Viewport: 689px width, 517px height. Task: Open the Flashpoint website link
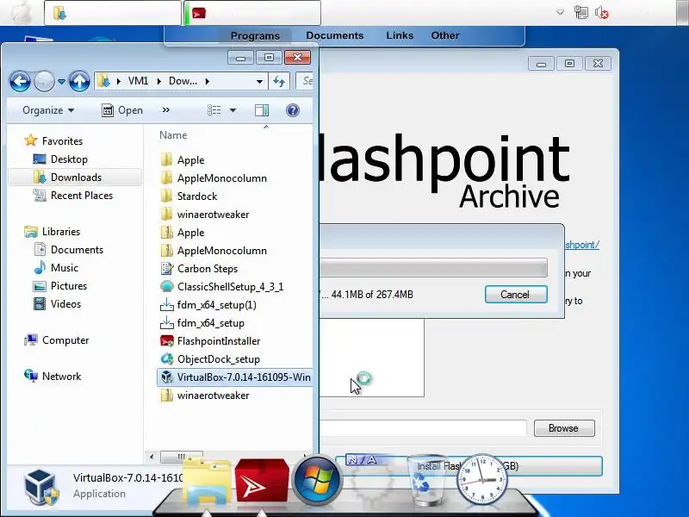click(582, 245)
